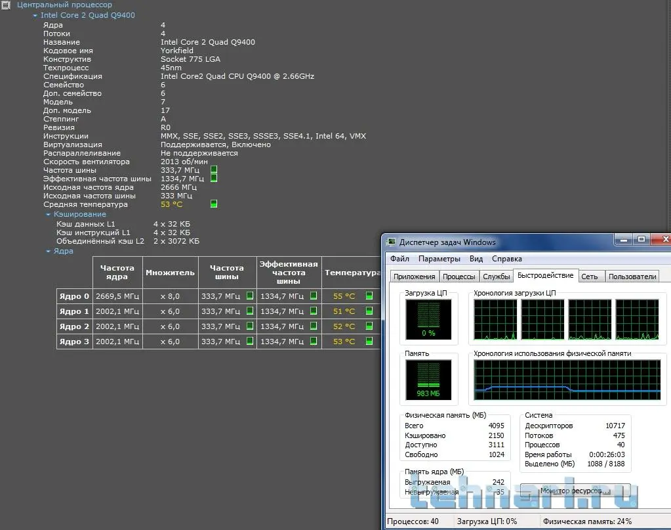Open the Файл menu in Task Manager
Image resolution: width=671 pixels, height=530 pixels.
[x=399, y=259]
